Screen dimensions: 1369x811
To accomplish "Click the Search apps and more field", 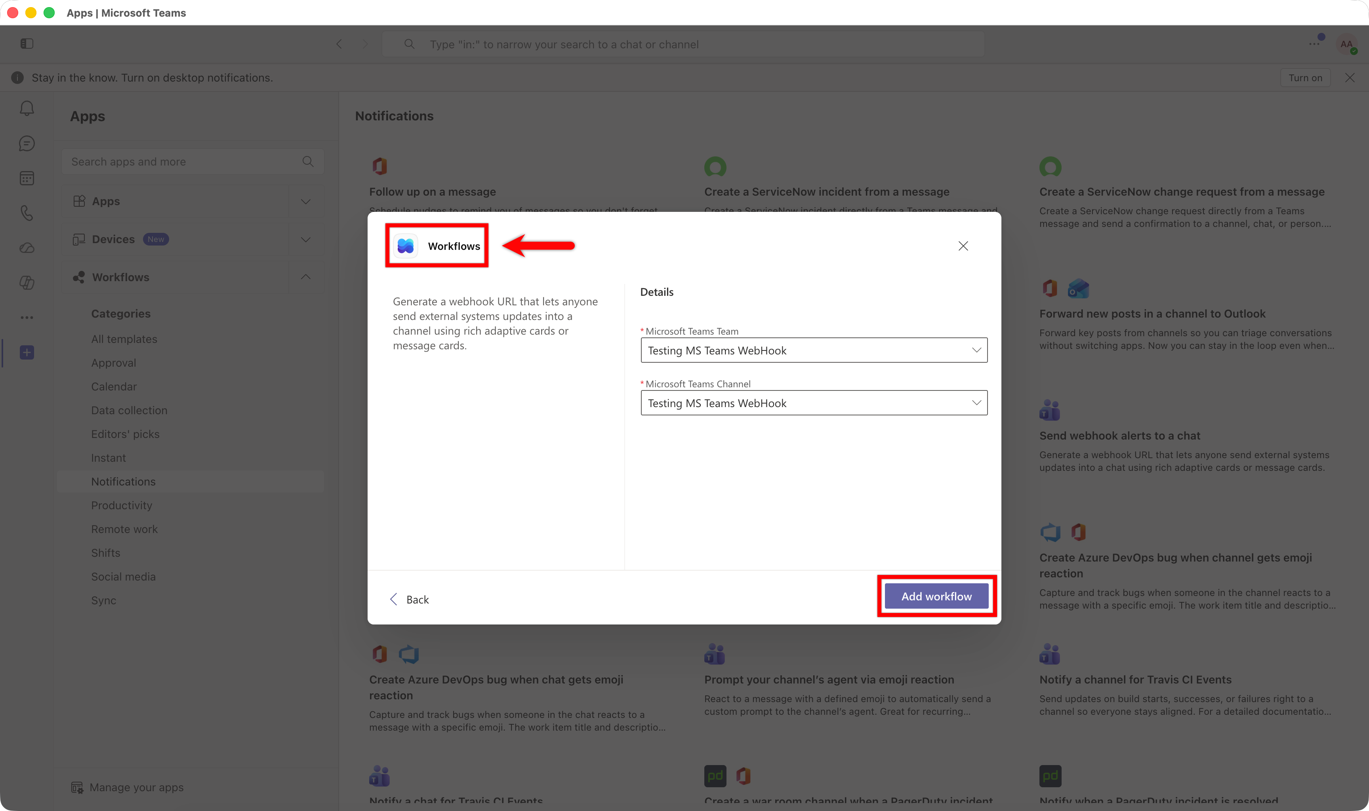I will [x=193, y=162].
